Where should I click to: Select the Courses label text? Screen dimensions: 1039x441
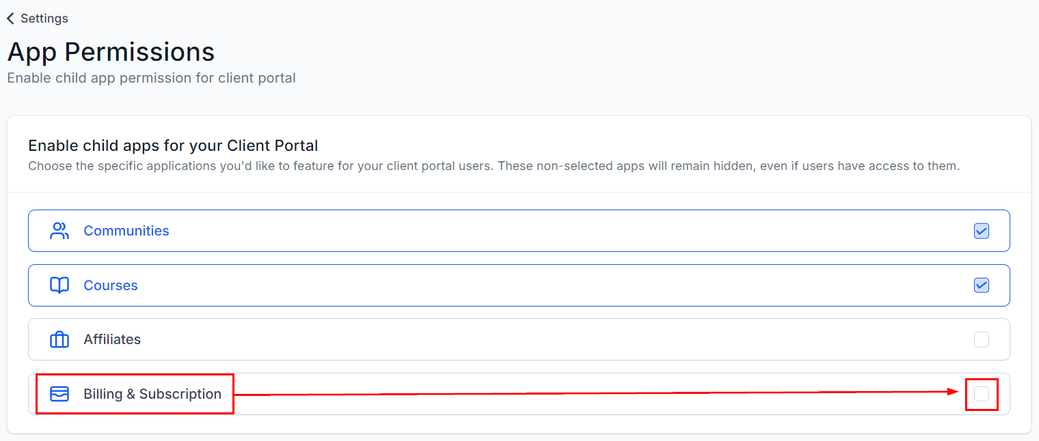pyautogui.click(x=110, y=285)
